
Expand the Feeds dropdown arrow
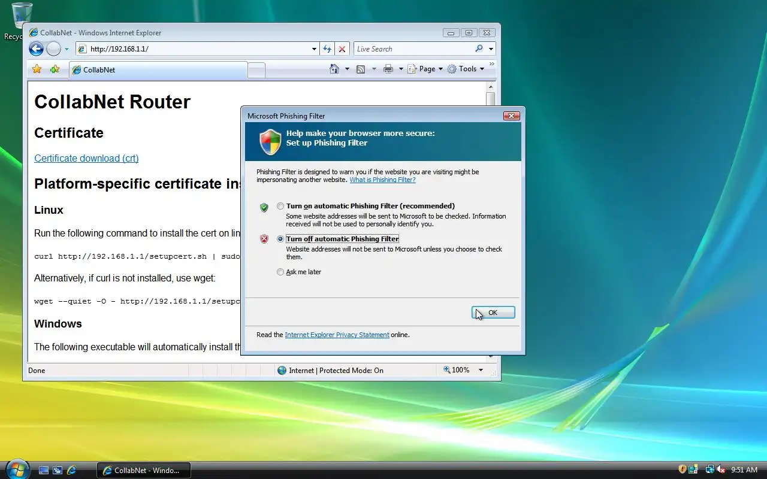(x=374, y=69)
